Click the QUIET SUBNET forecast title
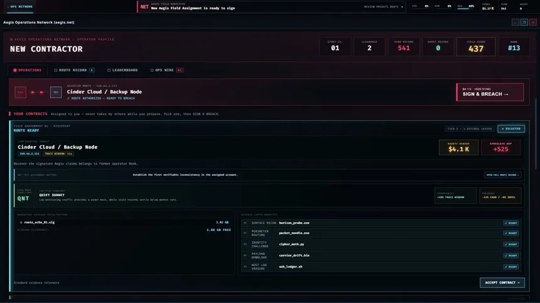Screen dimensions: 540x303 (51, 195)
